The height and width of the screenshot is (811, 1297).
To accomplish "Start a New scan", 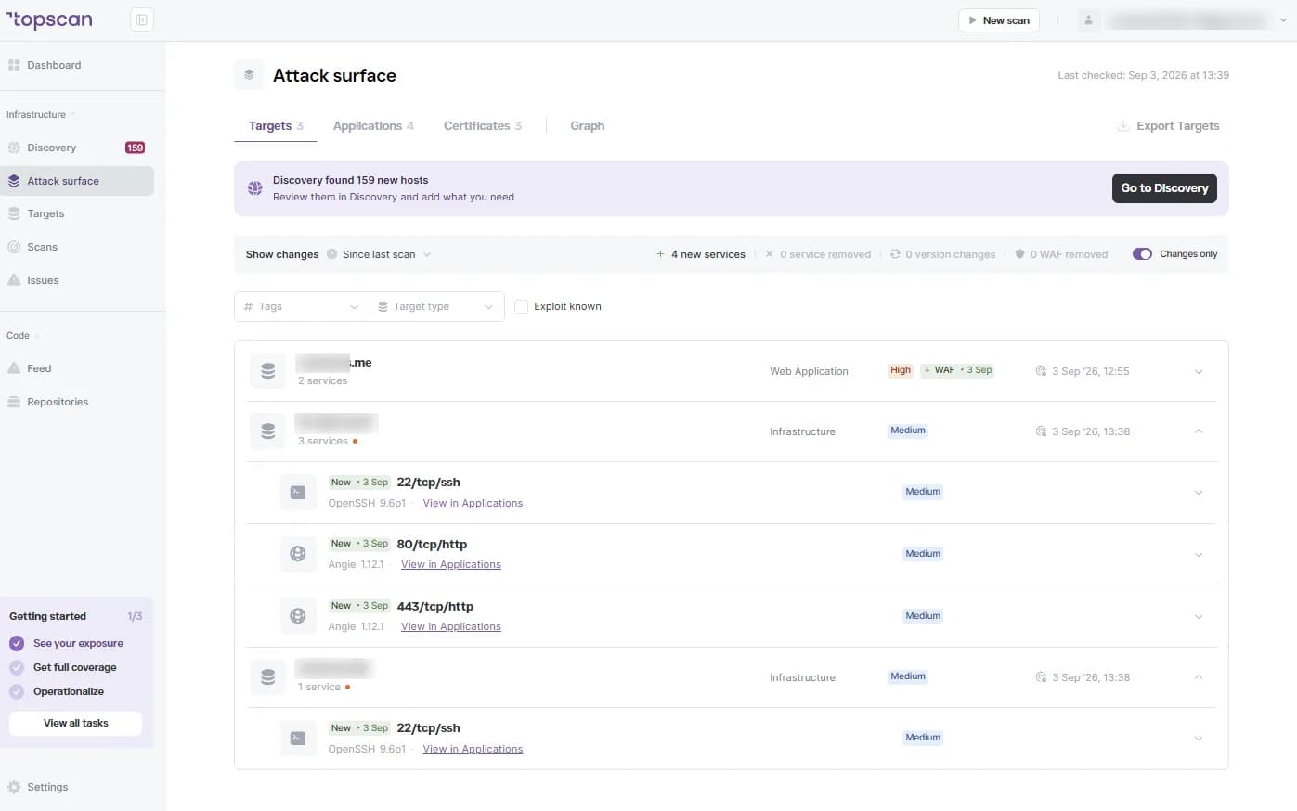I will pyautogui.click(x=999, y=20).
